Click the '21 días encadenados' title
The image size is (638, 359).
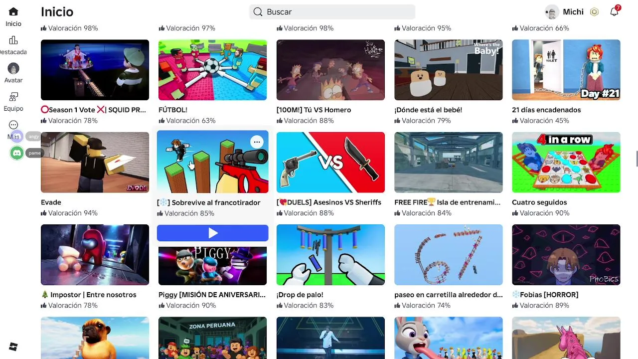pyautogui.click(x=546, y=110)
